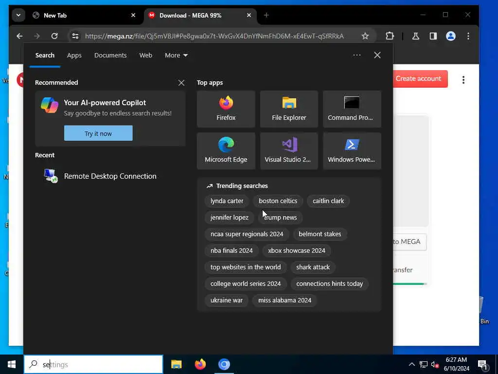
Task: Search miss alabama 2024
Action: [285, 300]
